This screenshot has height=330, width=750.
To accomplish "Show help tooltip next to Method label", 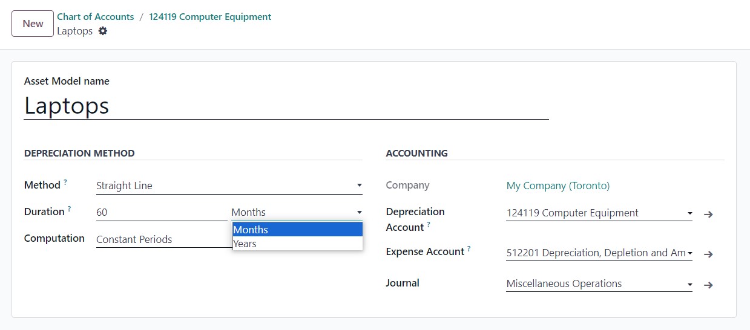I will point(65,182).
